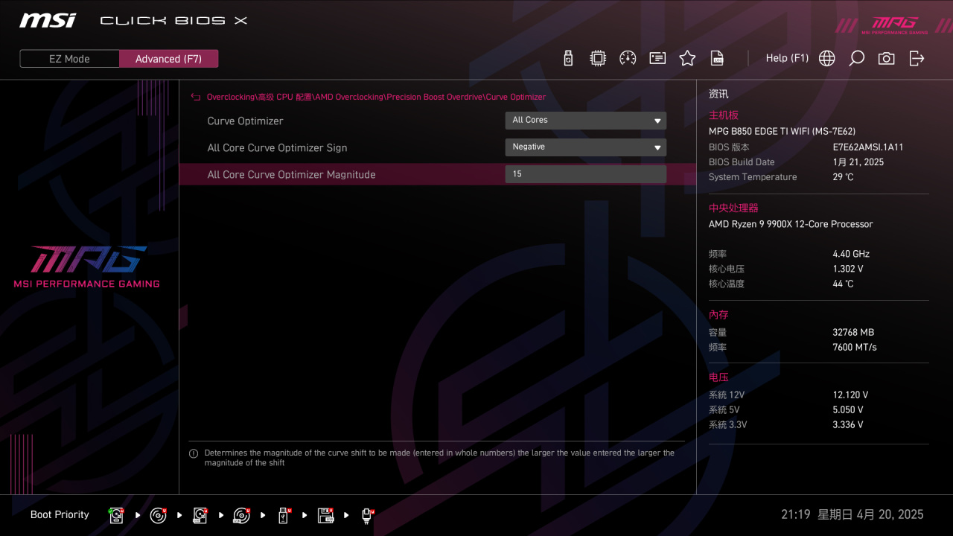Viewport: 953px width, 536px height.
Task: Select the hard disk boot device with green check
Action: pyautogui.click(x=116, y=515)
